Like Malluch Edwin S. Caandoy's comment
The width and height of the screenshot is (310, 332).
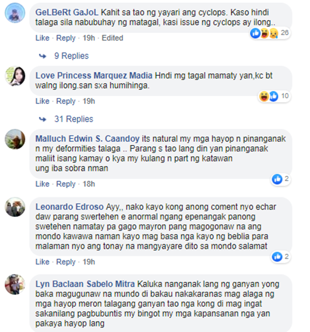point(43,184)
